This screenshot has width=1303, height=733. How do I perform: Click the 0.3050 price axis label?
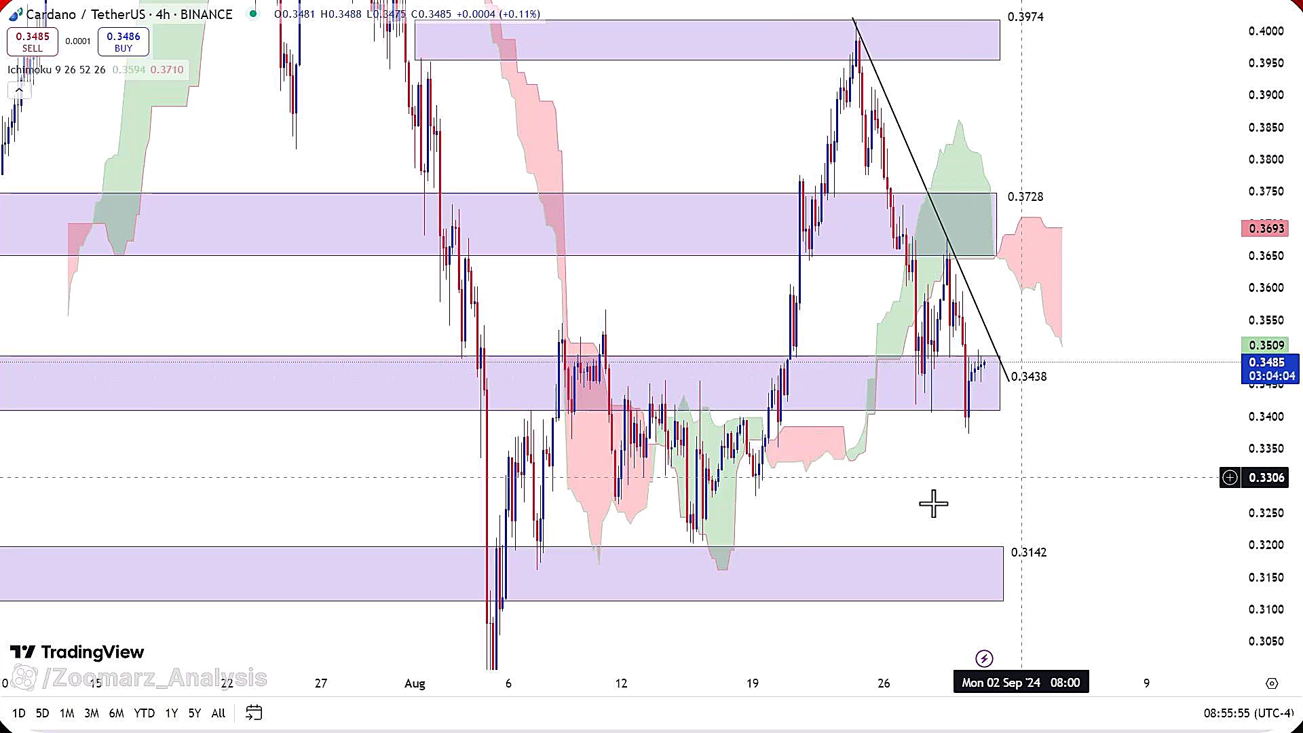(1266, 641)
